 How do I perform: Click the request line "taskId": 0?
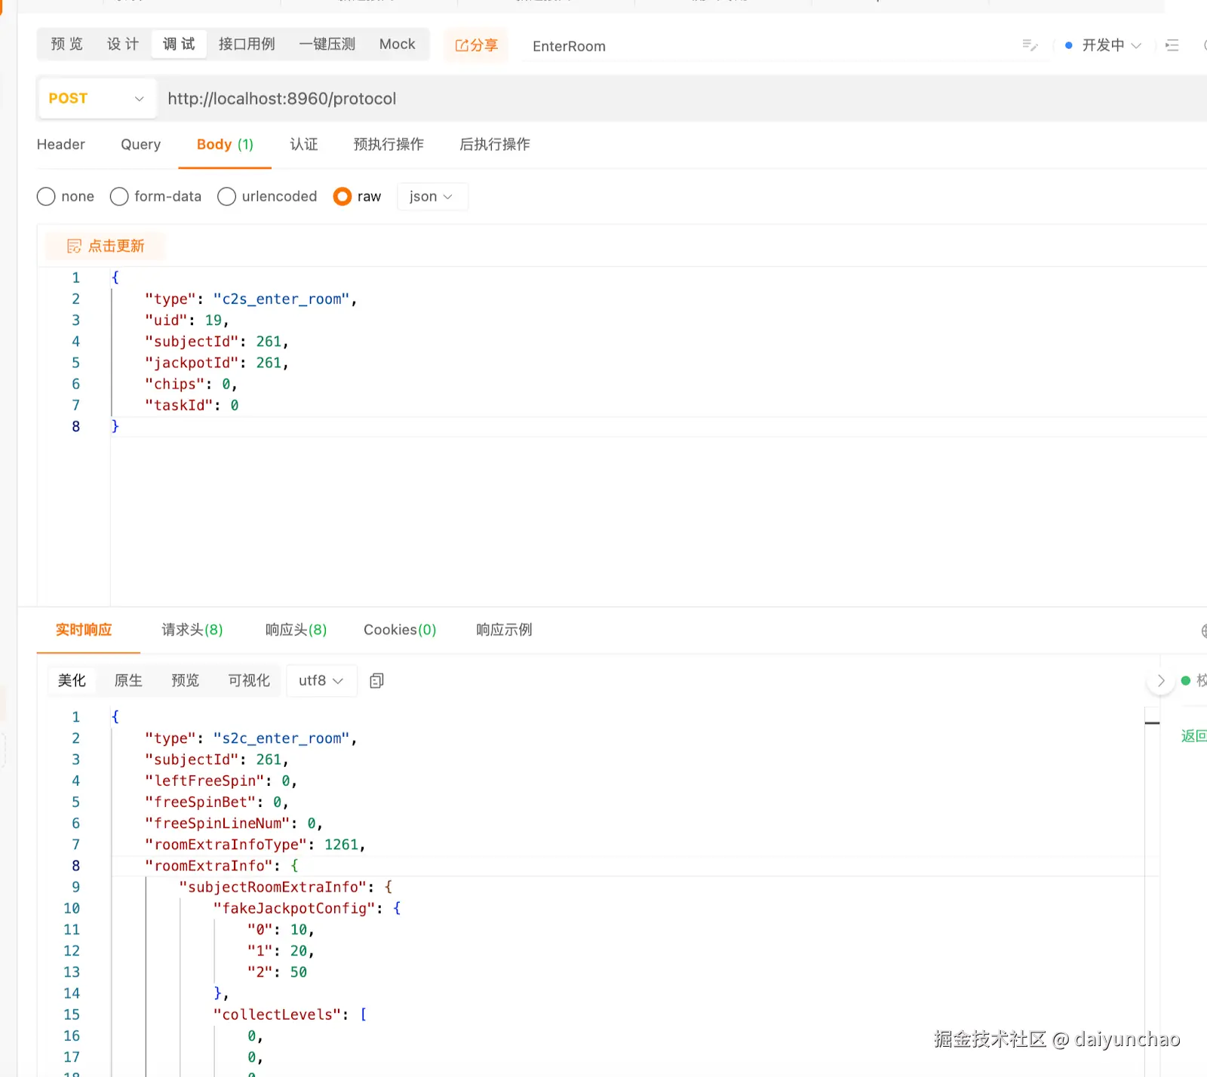(192, 405)
